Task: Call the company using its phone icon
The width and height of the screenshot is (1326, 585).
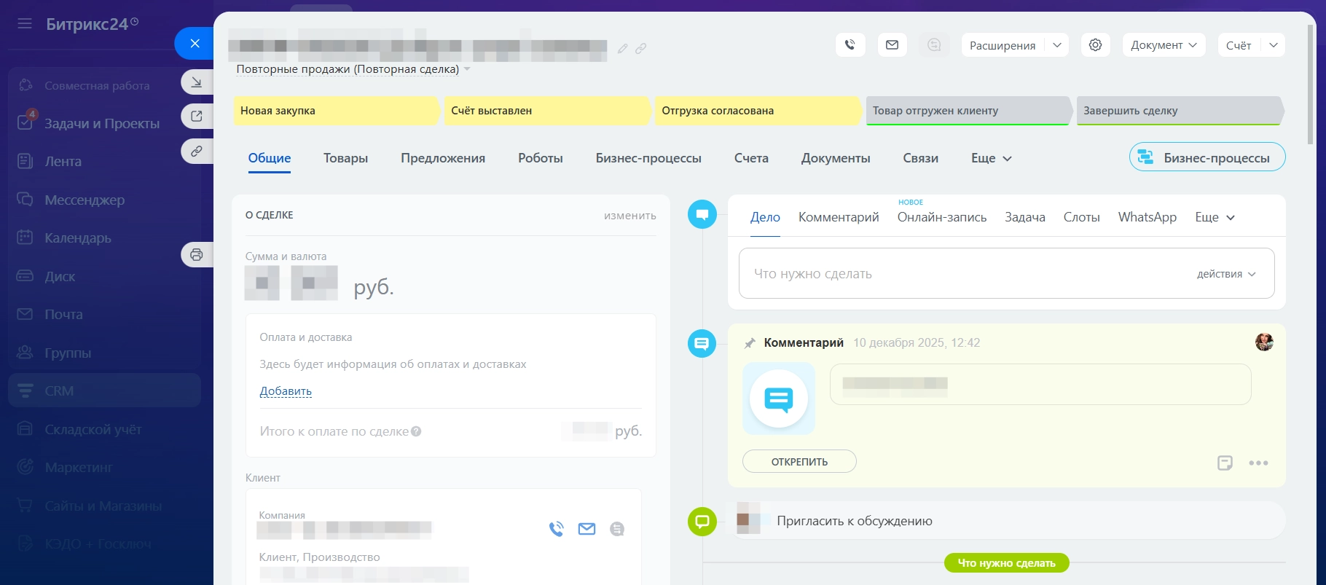Action: (557, 529)
